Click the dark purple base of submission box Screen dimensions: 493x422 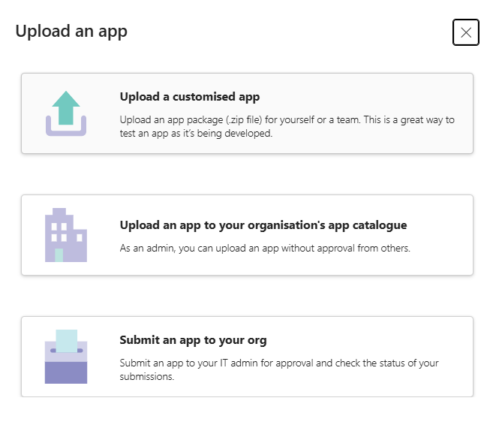coord(66,372)
